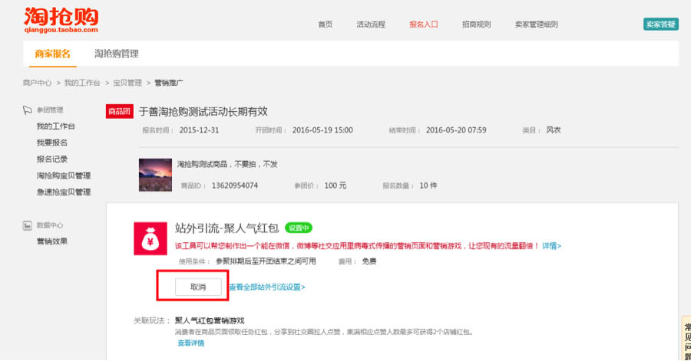Click the end time 2016-05-20 07:59
This screenshot has height=361, width=691.
click(456, 130)
